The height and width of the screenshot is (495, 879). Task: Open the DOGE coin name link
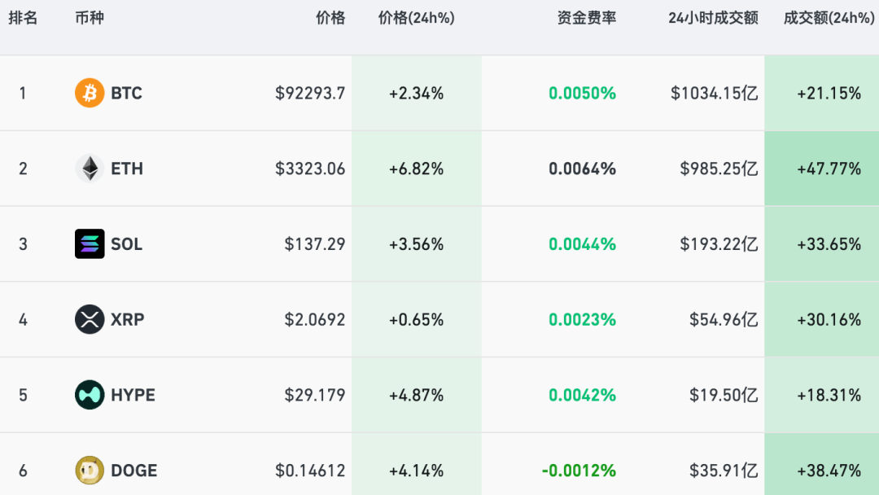134,471
